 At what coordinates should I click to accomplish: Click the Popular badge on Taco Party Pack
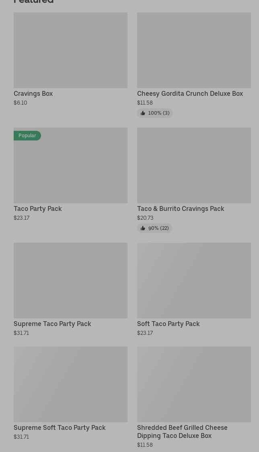[x=27, y=136]
